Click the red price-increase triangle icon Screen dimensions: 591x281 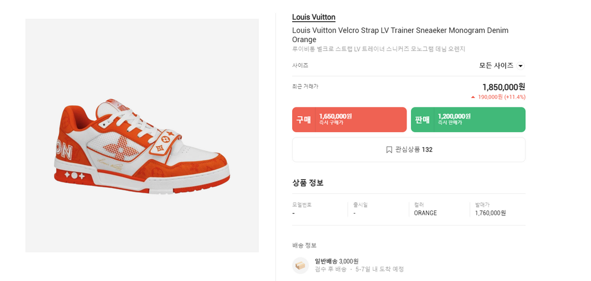473,97
